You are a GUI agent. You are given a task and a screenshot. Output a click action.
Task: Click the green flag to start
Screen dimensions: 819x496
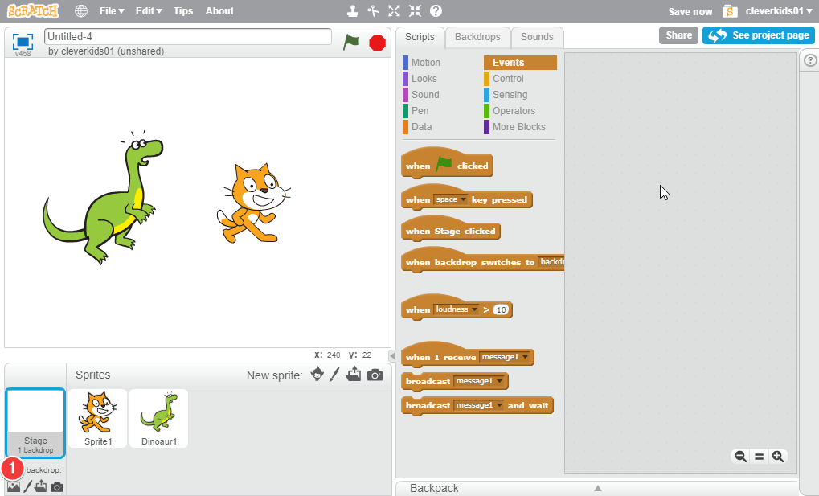(x=351, y=42)
